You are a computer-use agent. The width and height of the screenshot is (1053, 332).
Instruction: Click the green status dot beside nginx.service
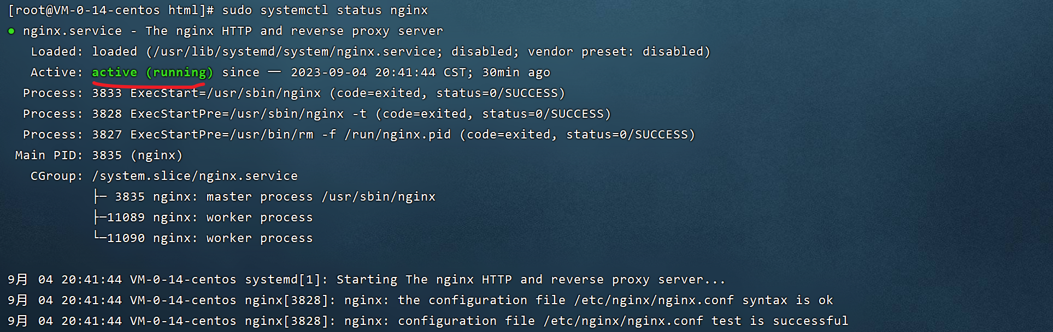(x=11, y=31)
